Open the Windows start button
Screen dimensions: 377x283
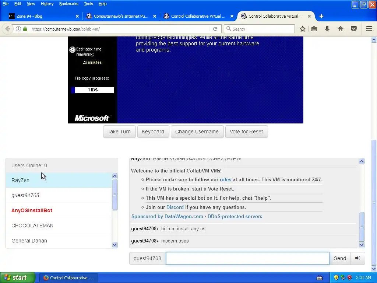tap(17, 278)
